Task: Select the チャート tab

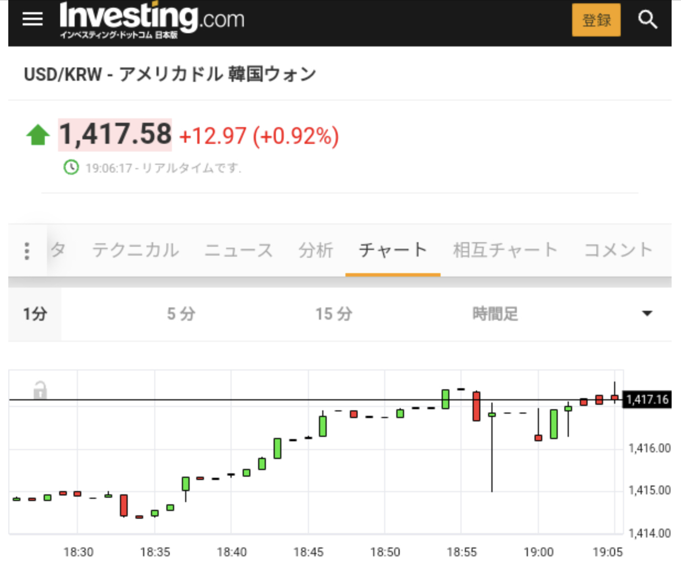Action: coord(392,251)
